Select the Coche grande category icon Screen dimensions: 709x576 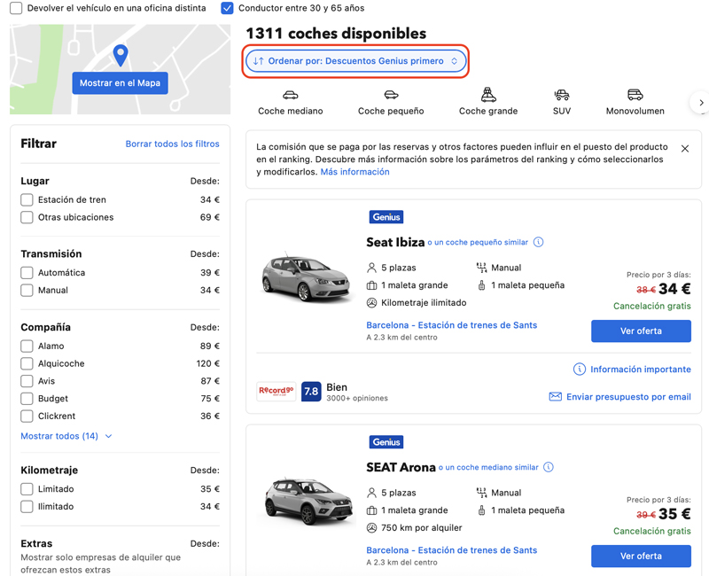point(488,95)
